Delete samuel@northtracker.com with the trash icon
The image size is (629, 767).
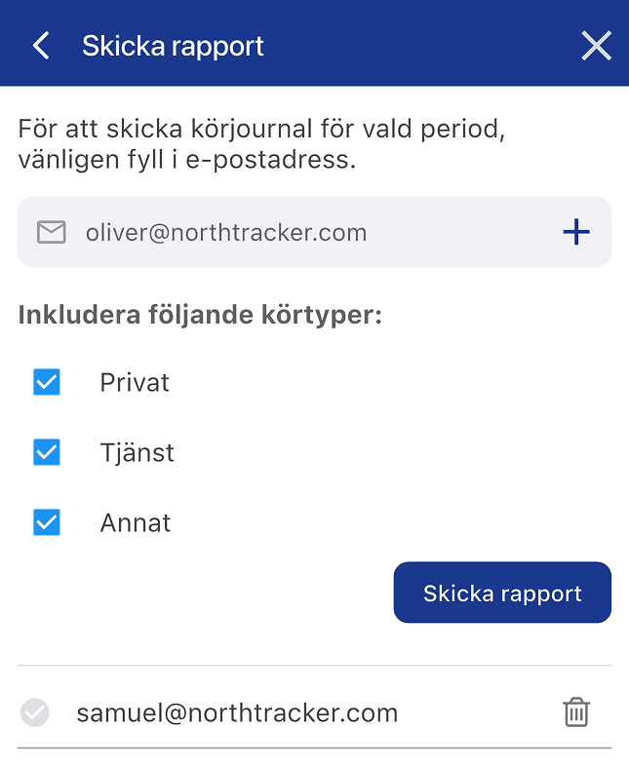point(576,712)
